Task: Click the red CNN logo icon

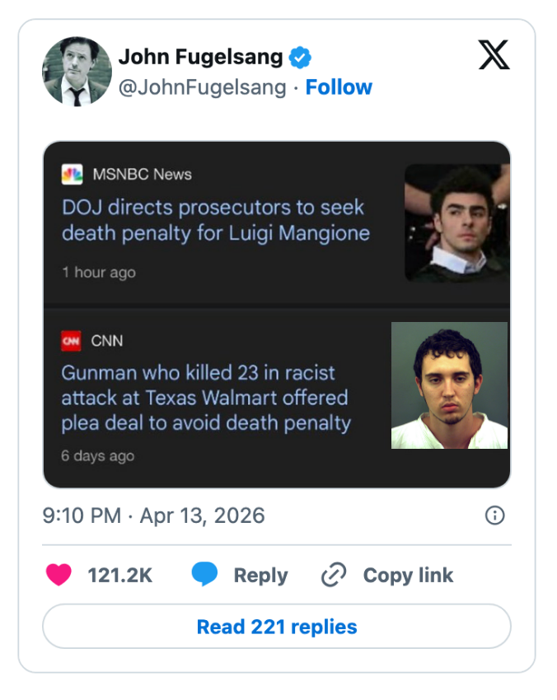Action: click(72, 340)
